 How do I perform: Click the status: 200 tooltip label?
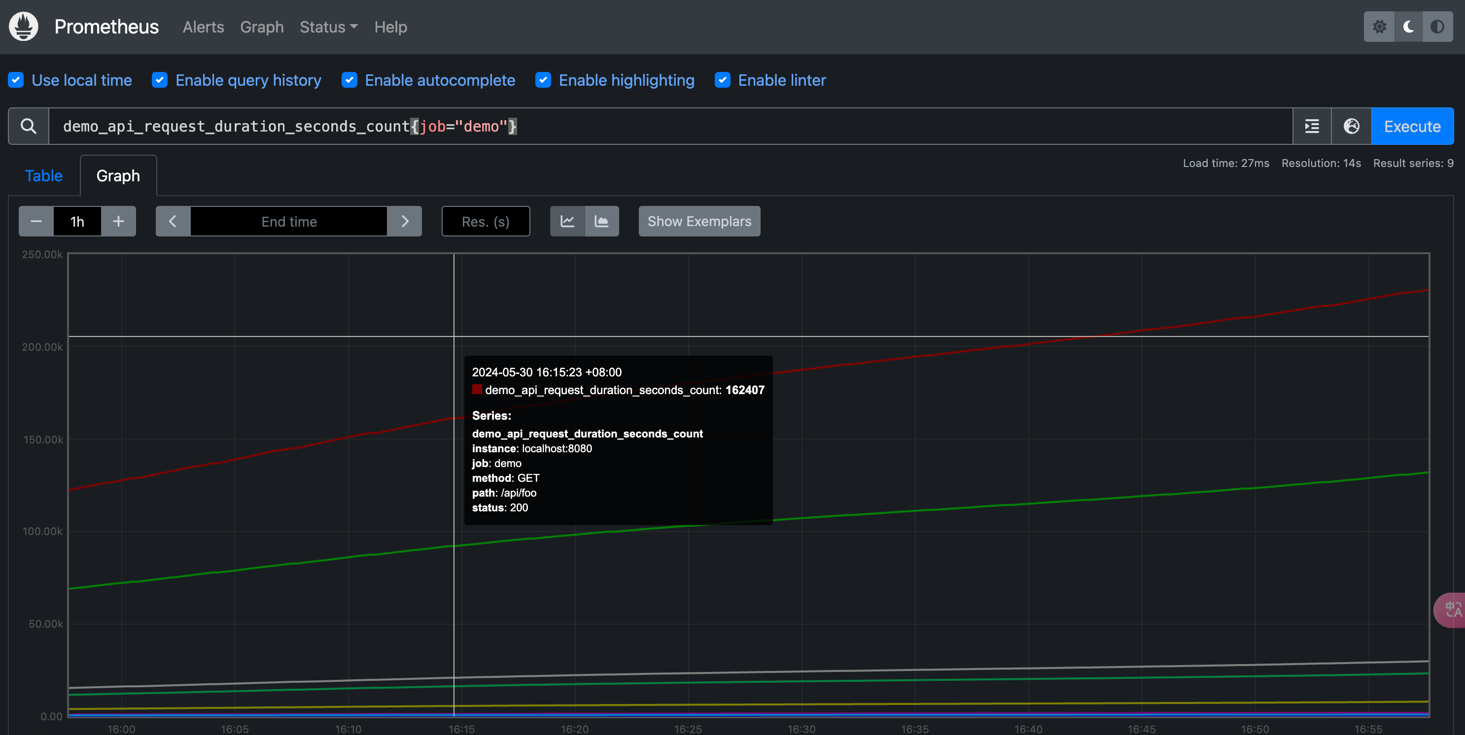point(500,507)
